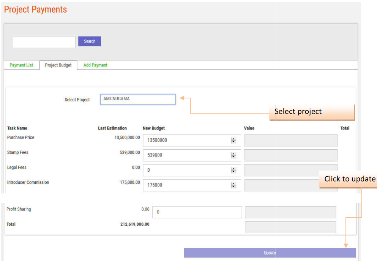
Task: Click the Profit Sharing New Budget field
Action: coord(197,212)
